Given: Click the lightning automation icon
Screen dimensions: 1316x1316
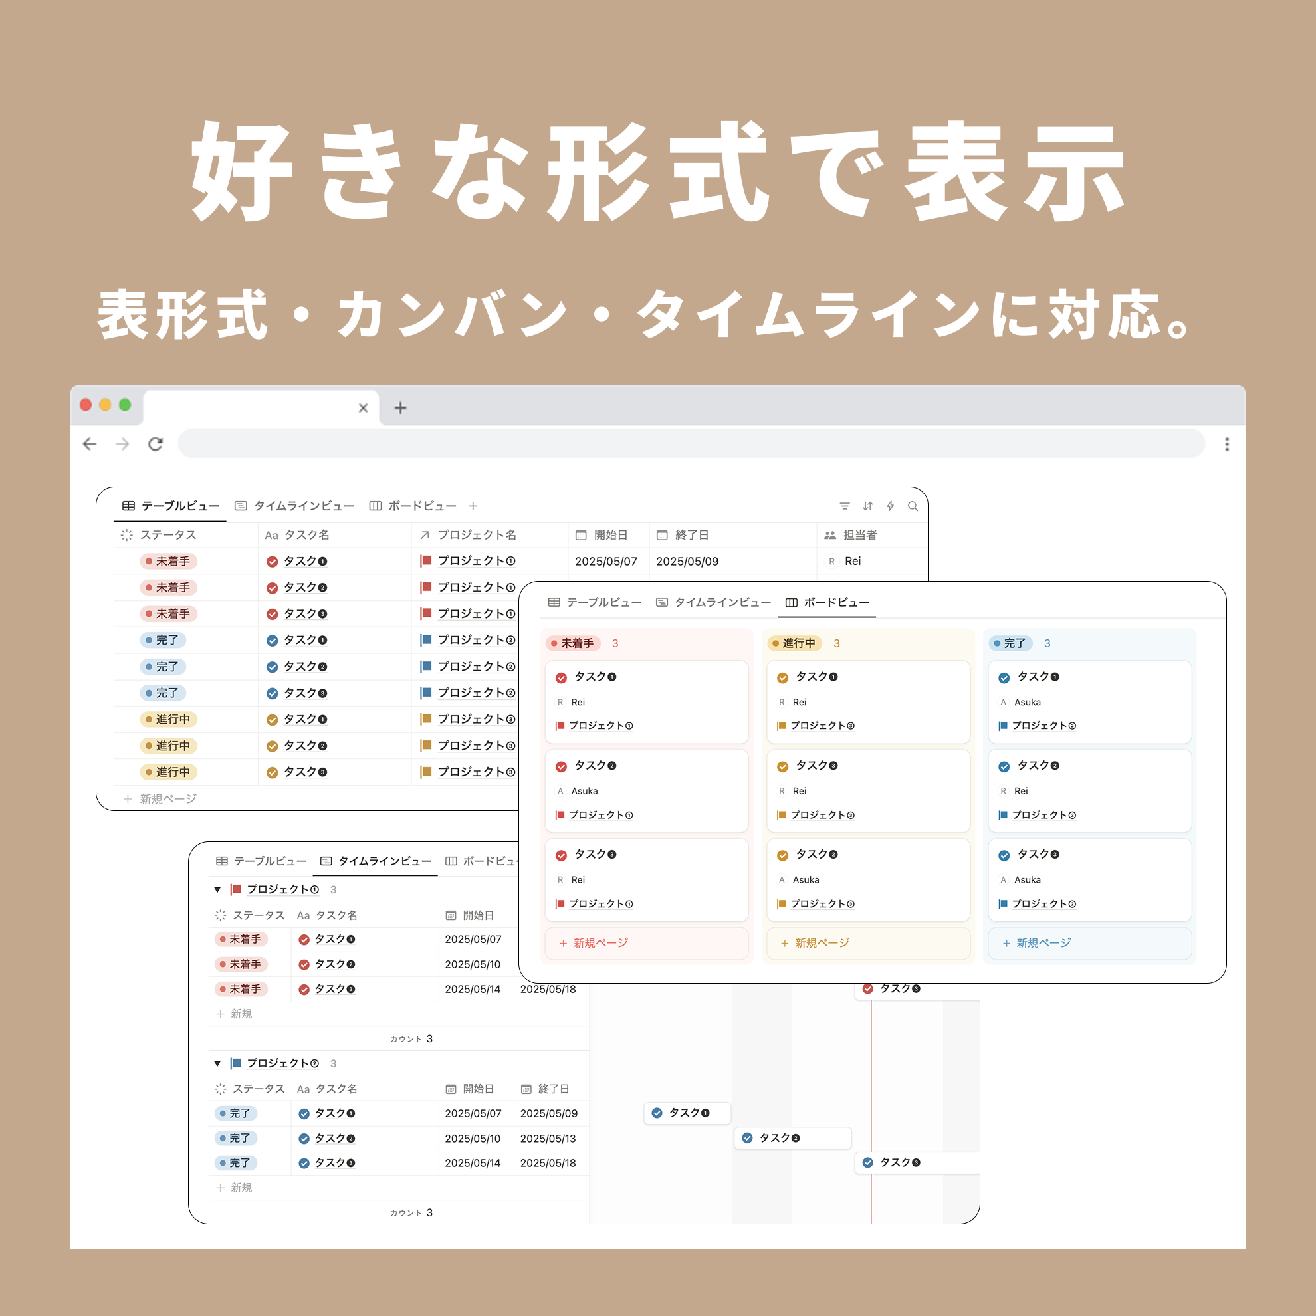Looking at the screenshot, I should coord(890,506).
